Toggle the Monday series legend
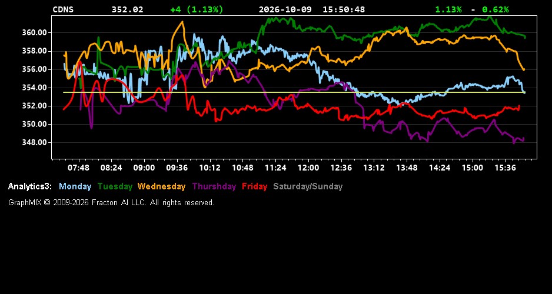This screenshot has height=294, width=552. click(75, 187)
